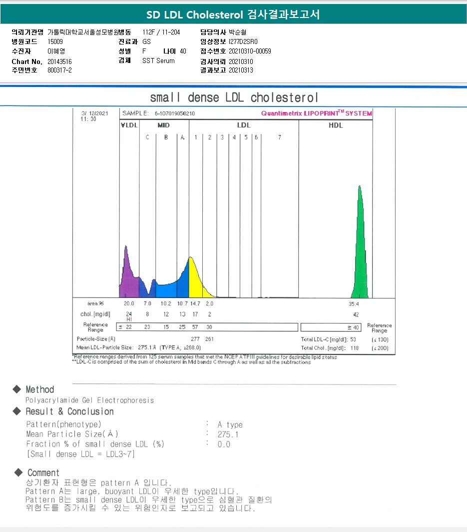Click test request date '20210310'
This screenshot has width=467, height=532.
[241, 62]
